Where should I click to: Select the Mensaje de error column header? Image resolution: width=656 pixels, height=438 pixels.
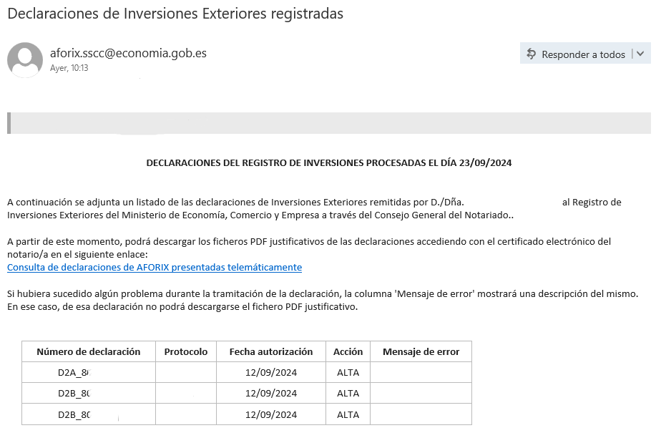(421, 351)
